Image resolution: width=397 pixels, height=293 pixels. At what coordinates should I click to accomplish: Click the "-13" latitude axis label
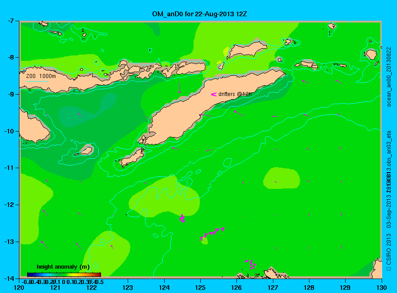pyautogui.click(x=9, y=242)
